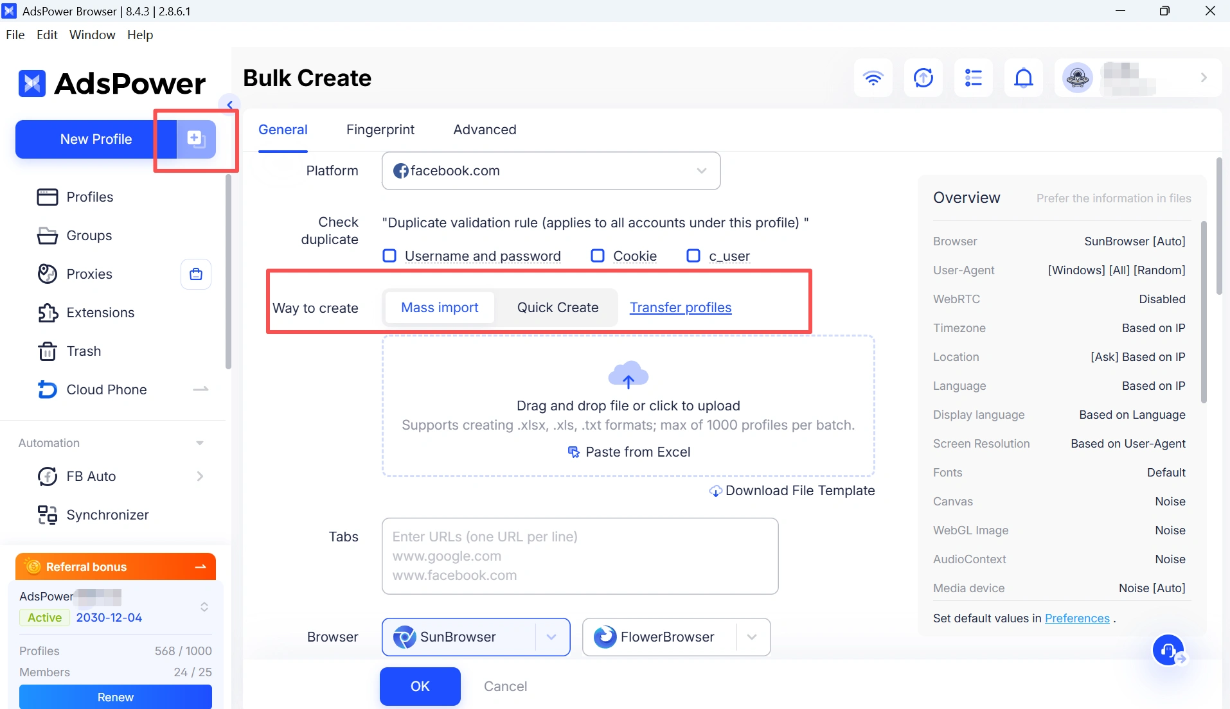Click the Referral bonus banner

pyautogui.click(x=116, y=566)
